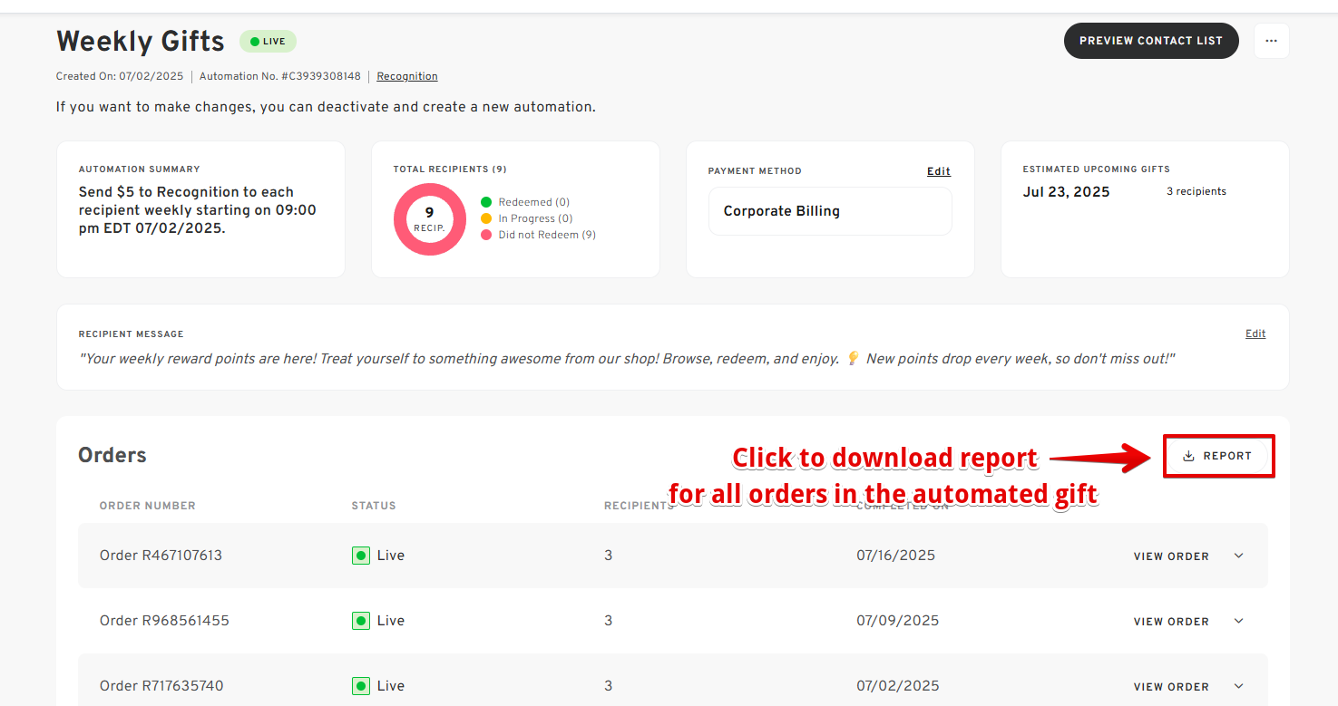Viewport: 1338px width, 706px height.
Task: Select the In Progress (0) legend entry
Action: coord(527,218)
